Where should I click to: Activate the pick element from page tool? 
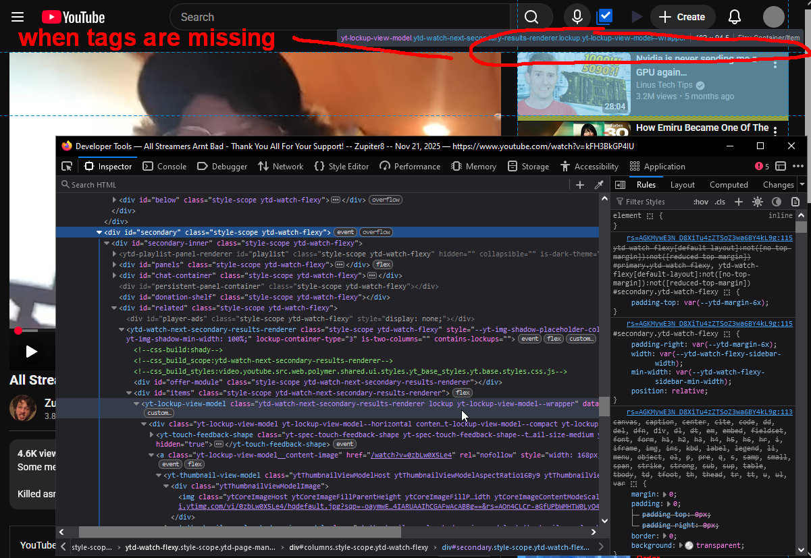67,166
